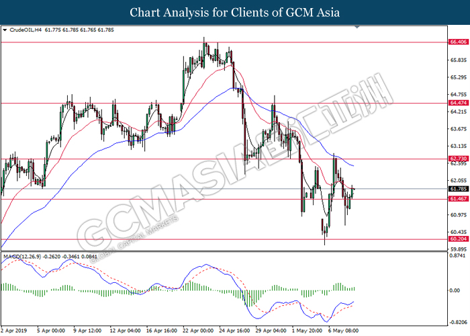Click the OHLC values 61.775 61.785 61.765 61.785
Screen dimensions: 470x336
tap(79, 30)
